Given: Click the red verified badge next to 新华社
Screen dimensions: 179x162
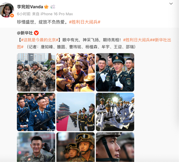Looking at the screenshot, I should [36, 33].
